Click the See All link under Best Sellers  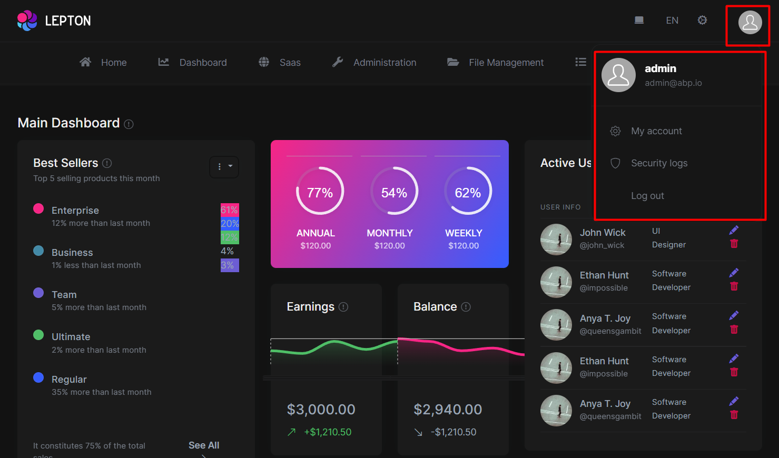point(204,445)
